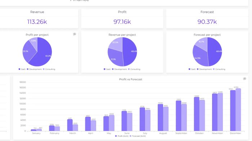
Task: Click the 18000 y-axis label
Action: [x=23, y=82]
